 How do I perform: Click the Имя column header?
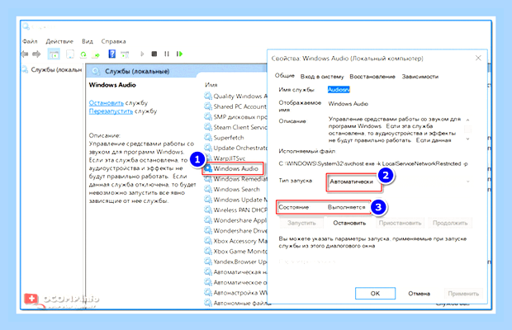point(211,85)
